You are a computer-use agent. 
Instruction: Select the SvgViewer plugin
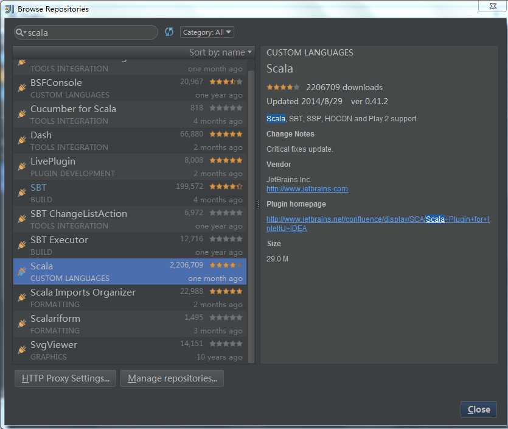click(x=130, y=350)
